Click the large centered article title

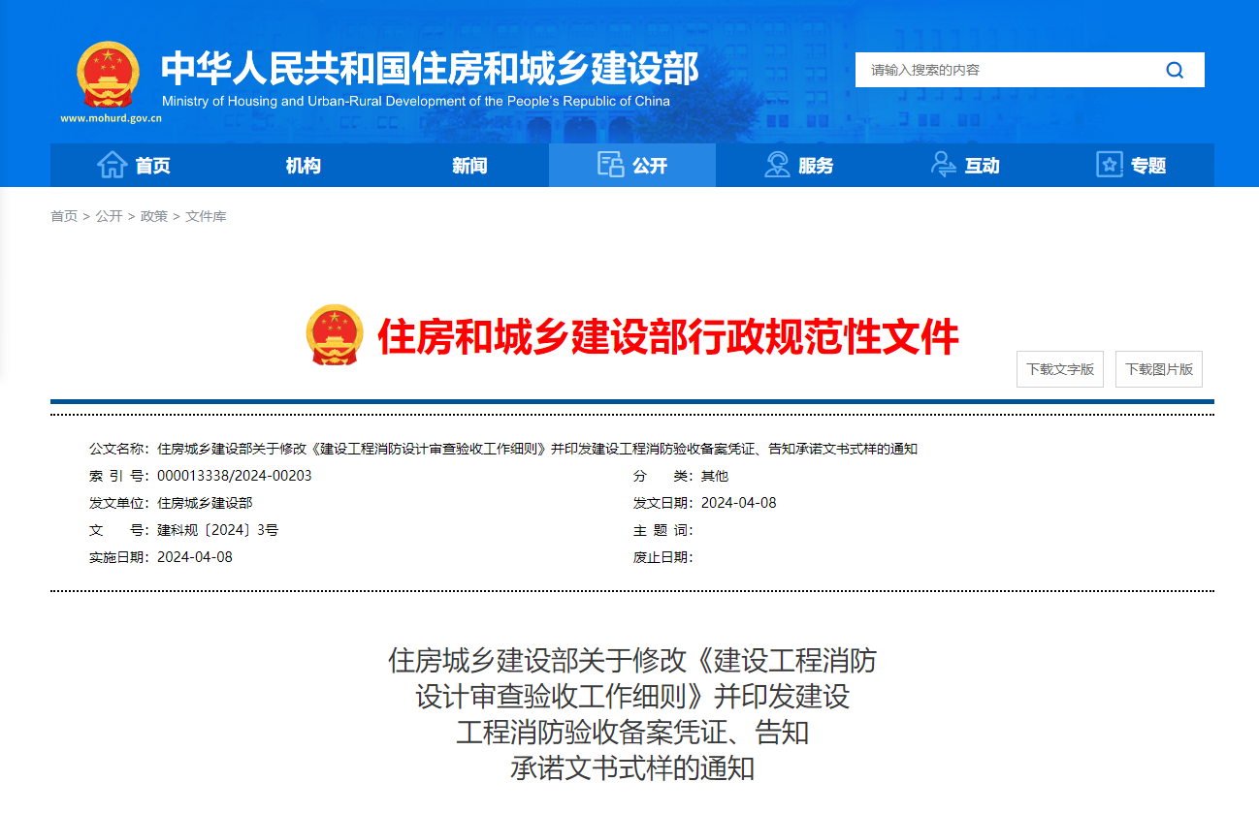pyautogui.click(x=632, y=714)
